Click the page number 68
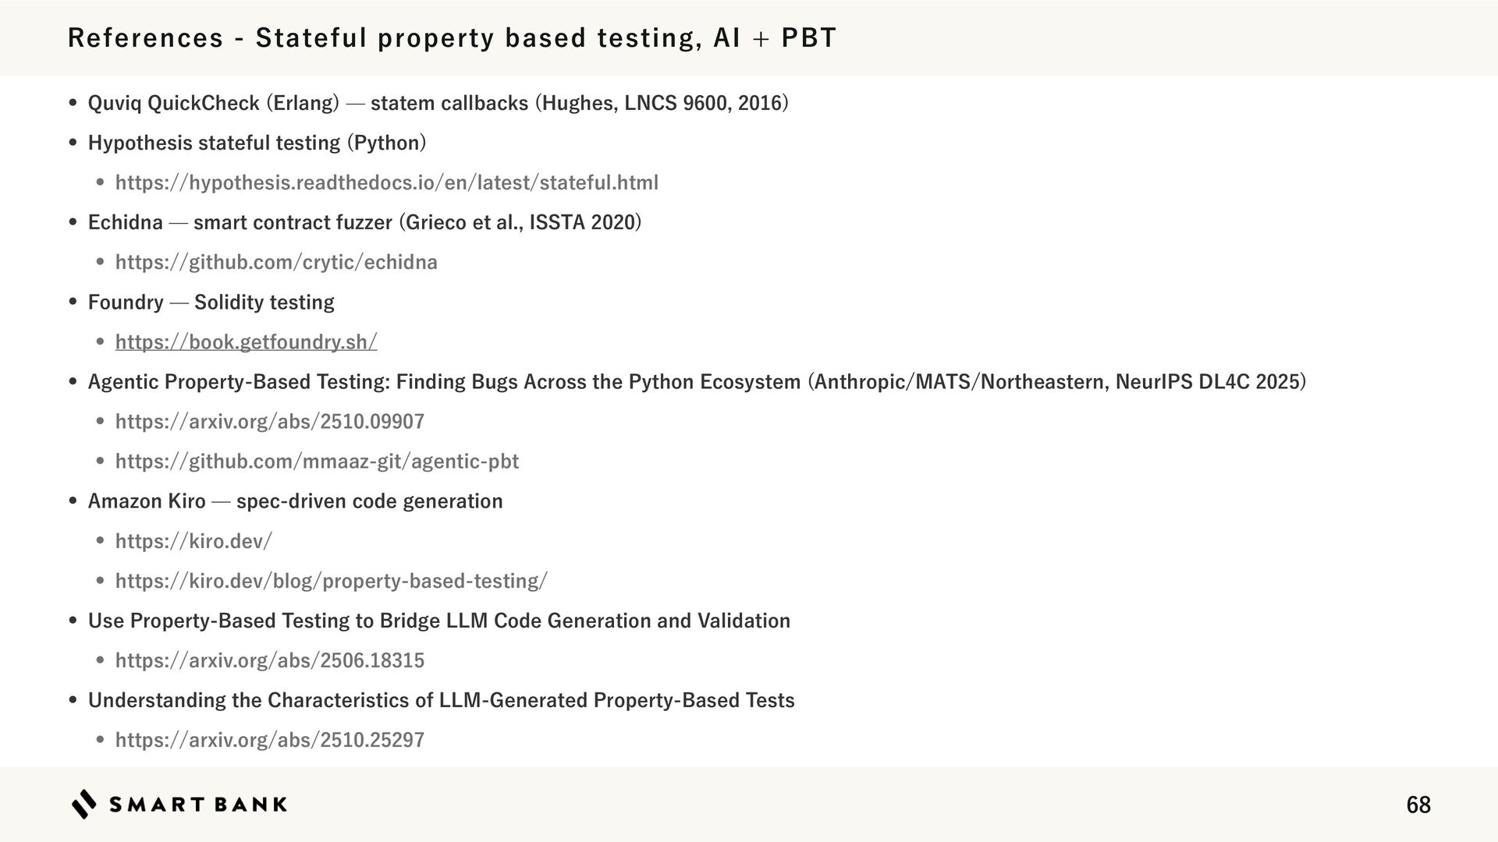1498x842 pixels. [x=1418, y=805]
